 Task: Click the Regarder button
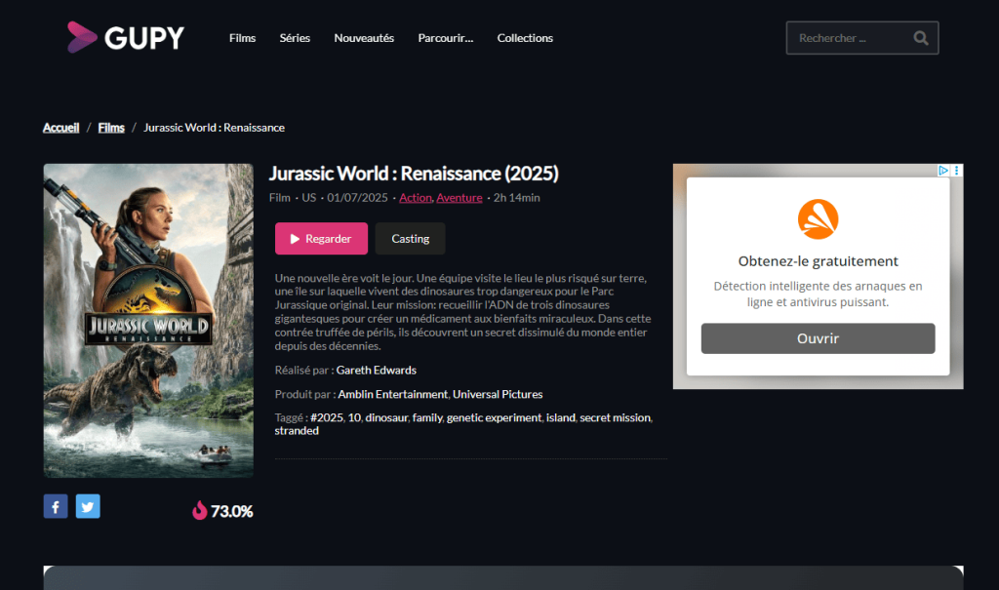[x=321, y=238]
